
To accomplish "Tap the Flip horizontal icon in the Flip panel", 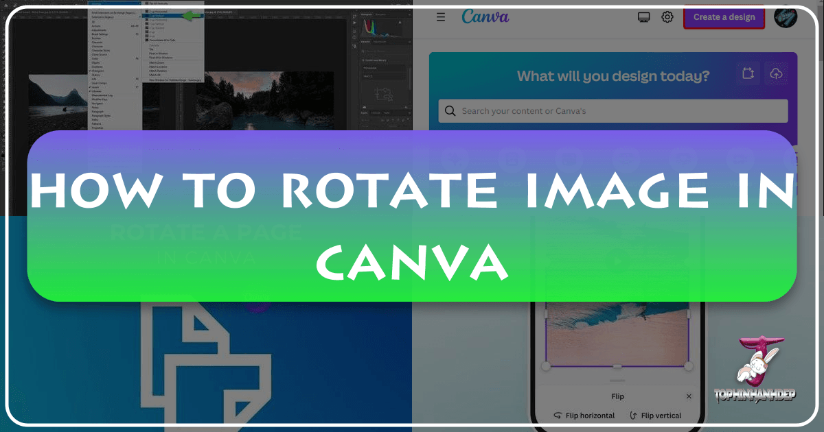I will [x=558, y=415].
